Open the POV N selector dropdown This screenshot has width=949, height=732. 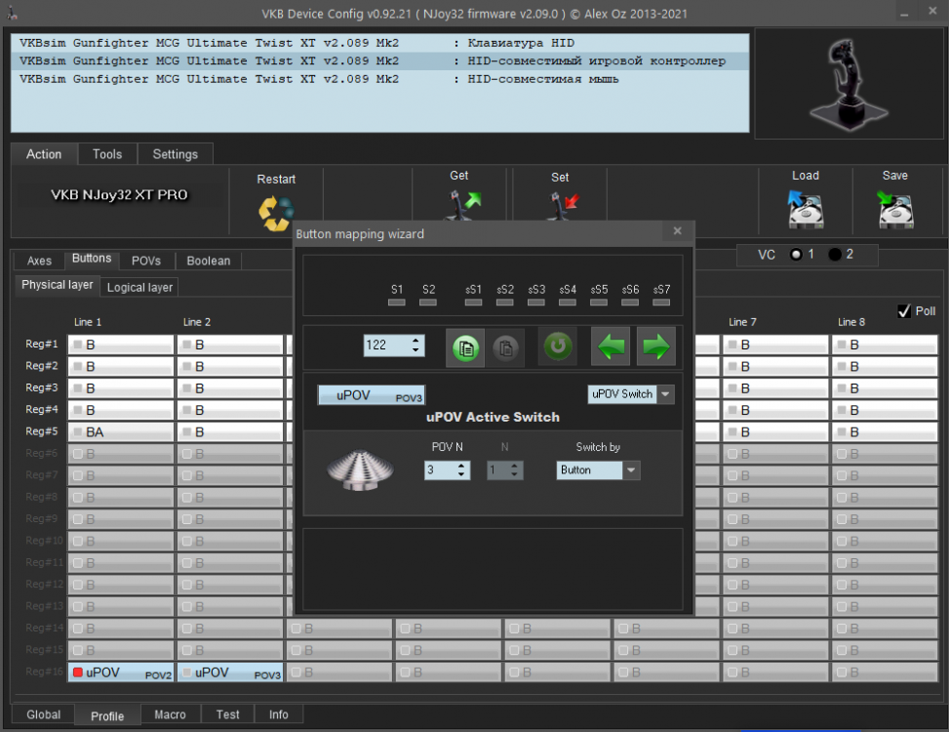point(460,469)
